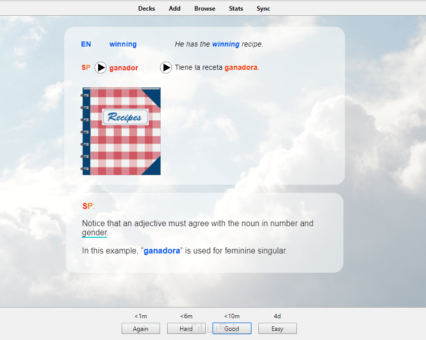Click the SP: heading in the notes box

tap(88, 206)
